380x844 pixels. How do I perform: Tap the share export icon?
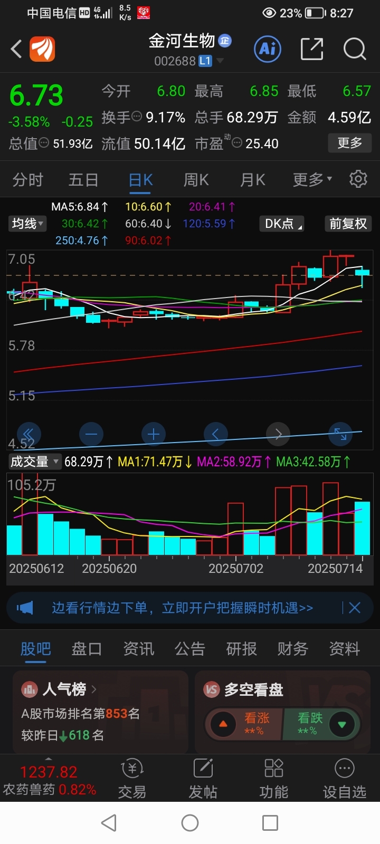pos(311,49)
